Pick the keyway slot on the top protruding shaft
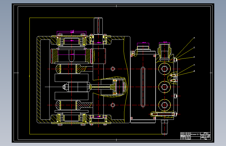Screen dimensions: 226x146 [98, 26]
